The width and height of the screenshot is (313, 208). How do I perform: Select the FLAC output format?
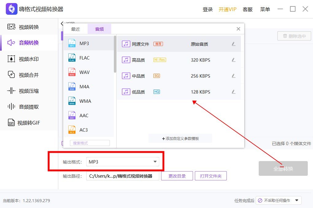pos(84,58)
